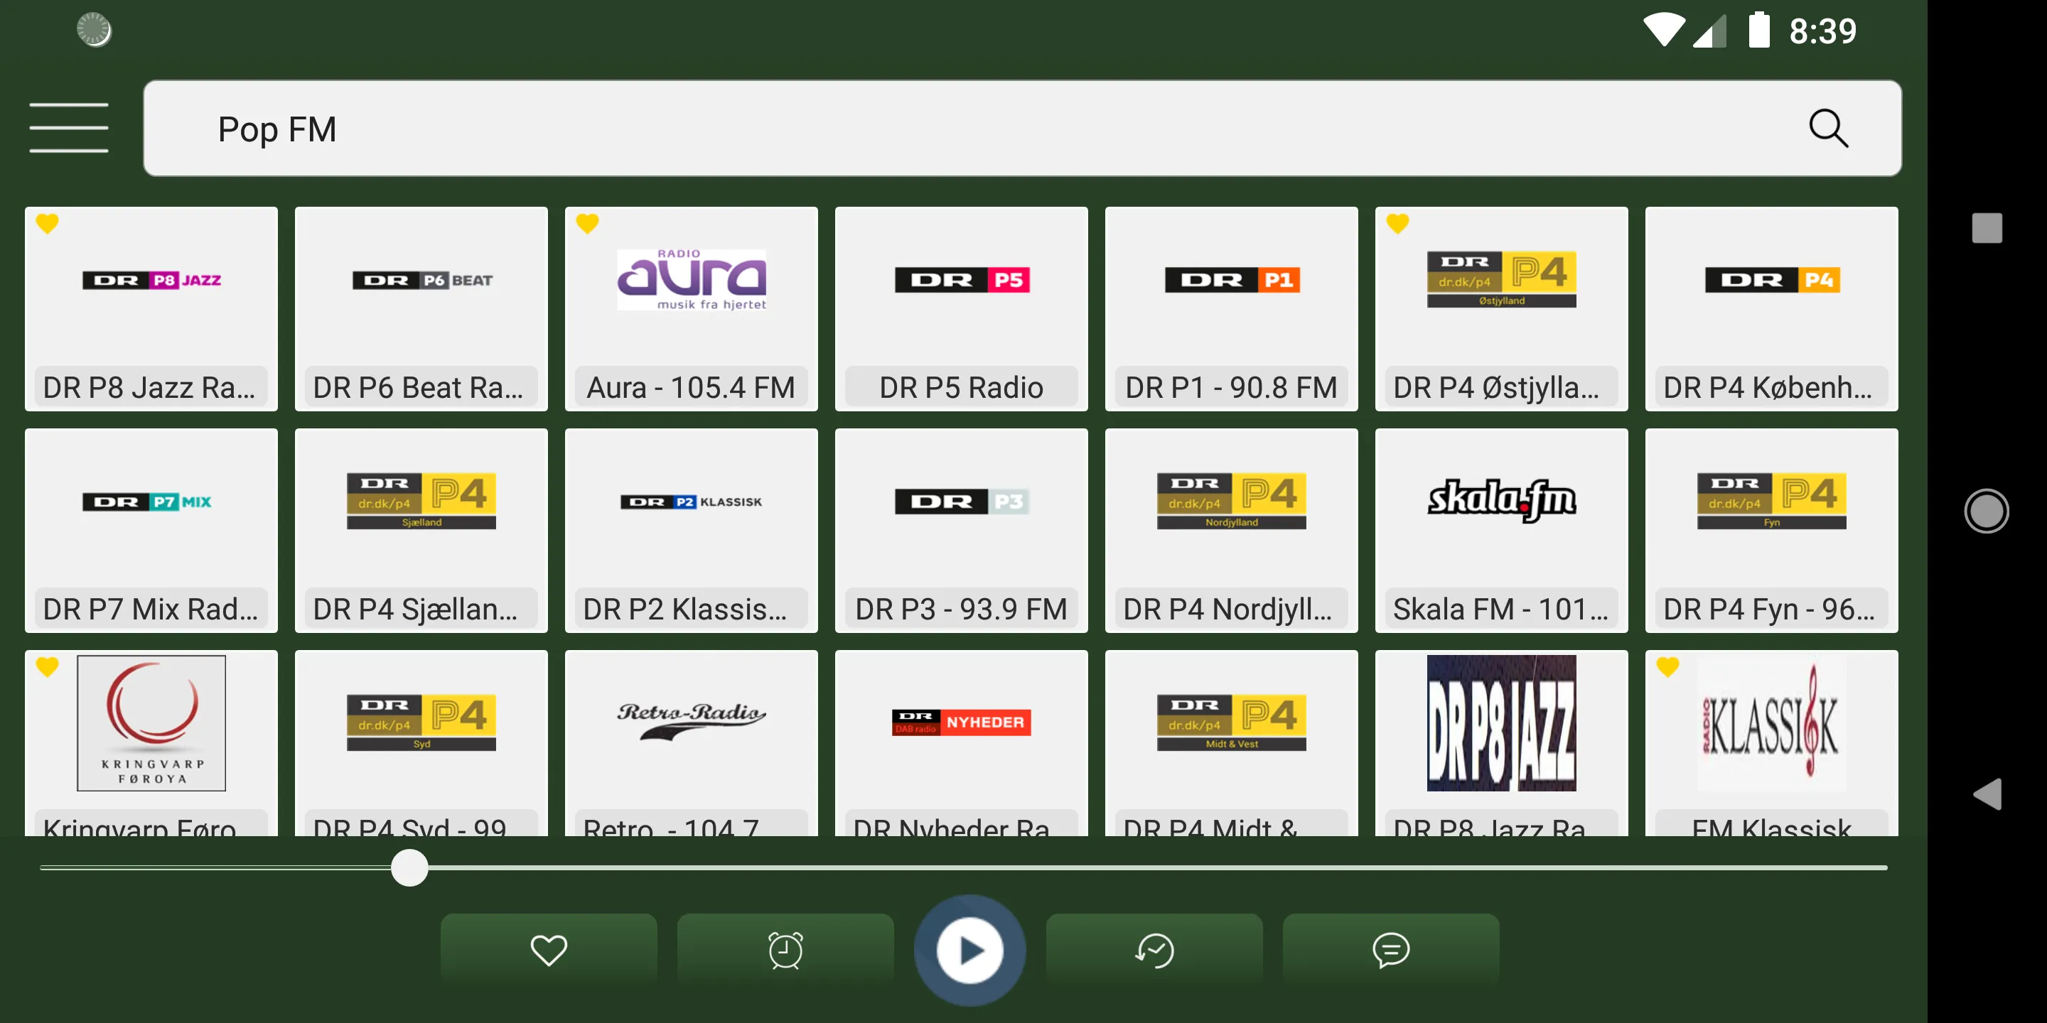Tap the Android home circle button
2047x1023 pixels.
click(x=1987, y=511)
